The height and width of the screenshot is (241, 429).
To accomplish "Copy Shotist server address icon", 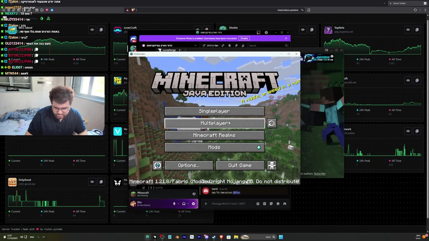I will tap(312, 30).
